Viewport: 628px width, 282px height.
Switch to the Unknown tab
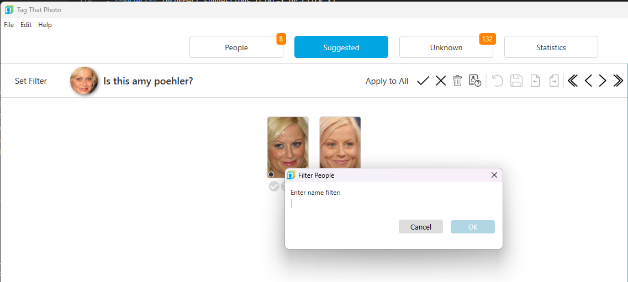(x=446, y=47)
